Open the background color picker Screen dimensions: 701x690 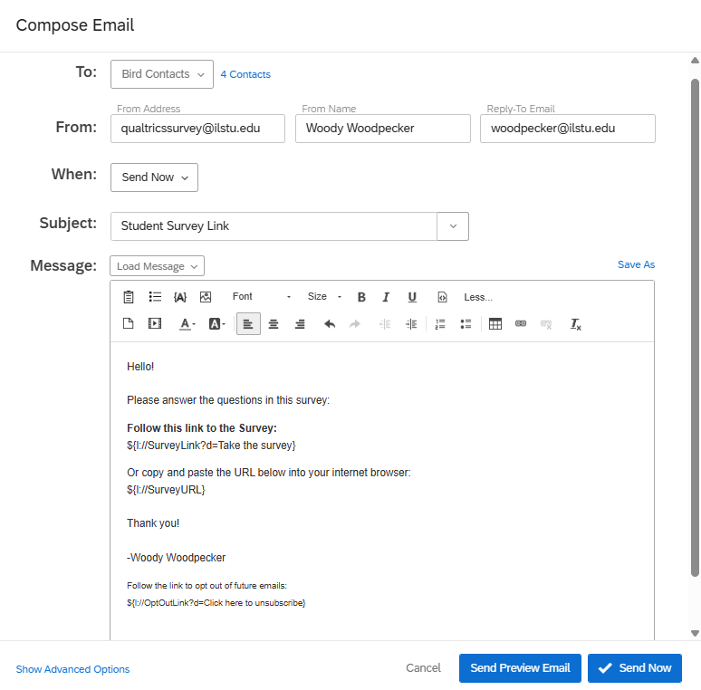216,324
